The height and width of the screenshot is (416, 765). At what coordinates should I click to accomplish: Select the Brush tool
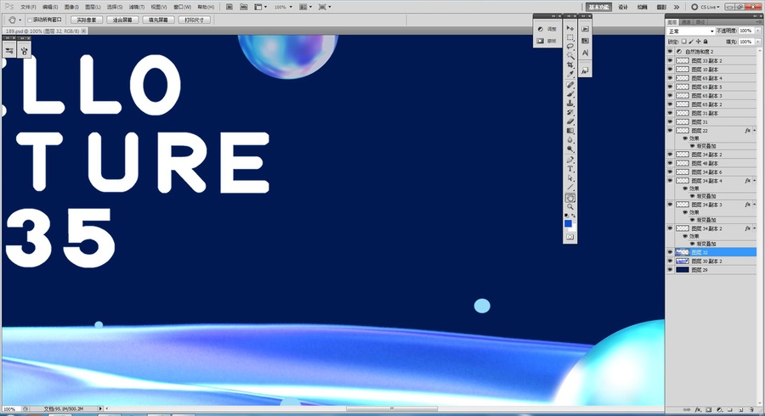click(x=569, y=94)
